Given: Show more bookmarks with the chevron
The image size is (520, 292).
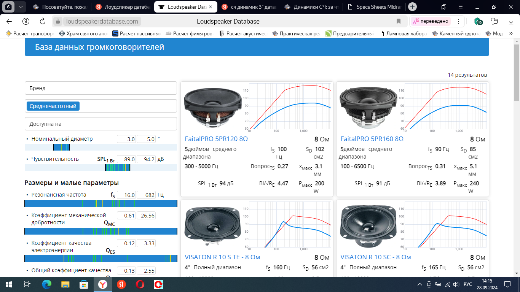Looking at the screenshot, I should (510, 33).
